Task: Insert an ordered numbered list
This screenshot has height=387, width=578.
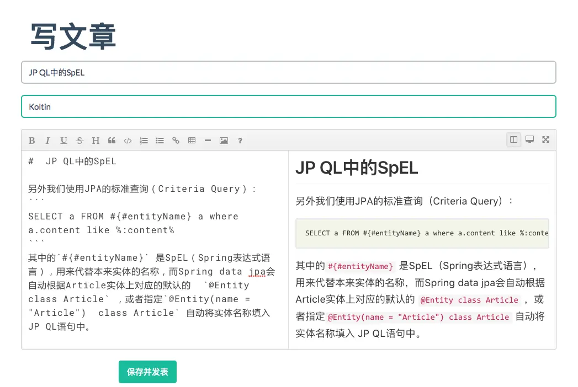Action: click(144, 140)
